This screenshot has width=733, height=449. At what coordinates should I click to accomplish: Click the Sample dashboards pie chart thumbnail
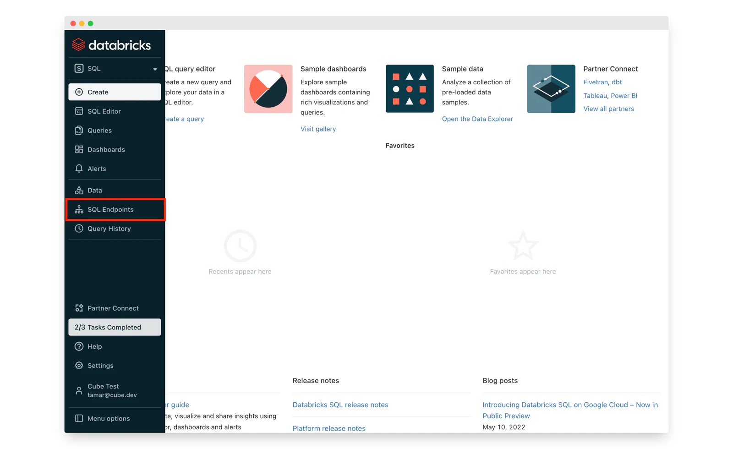tap(268, 89)
